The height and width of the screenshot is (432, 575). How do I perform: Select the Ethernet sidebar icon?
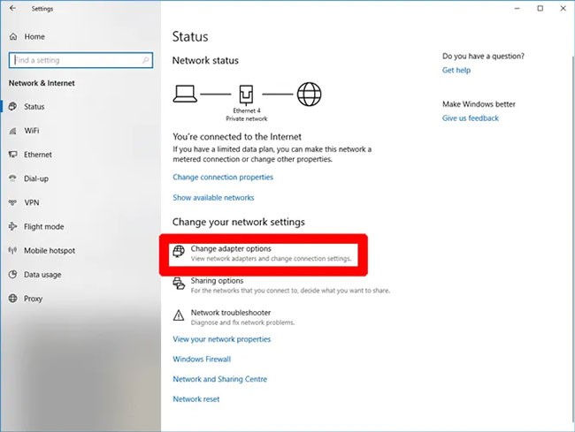tap(12, 155)
